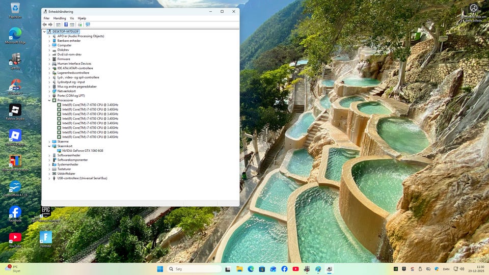The height and width of the screenshot is (275, 489).
Task: Click the YouTube desktop shortcut
Action: pyautogui.click(x=15, y=239)
